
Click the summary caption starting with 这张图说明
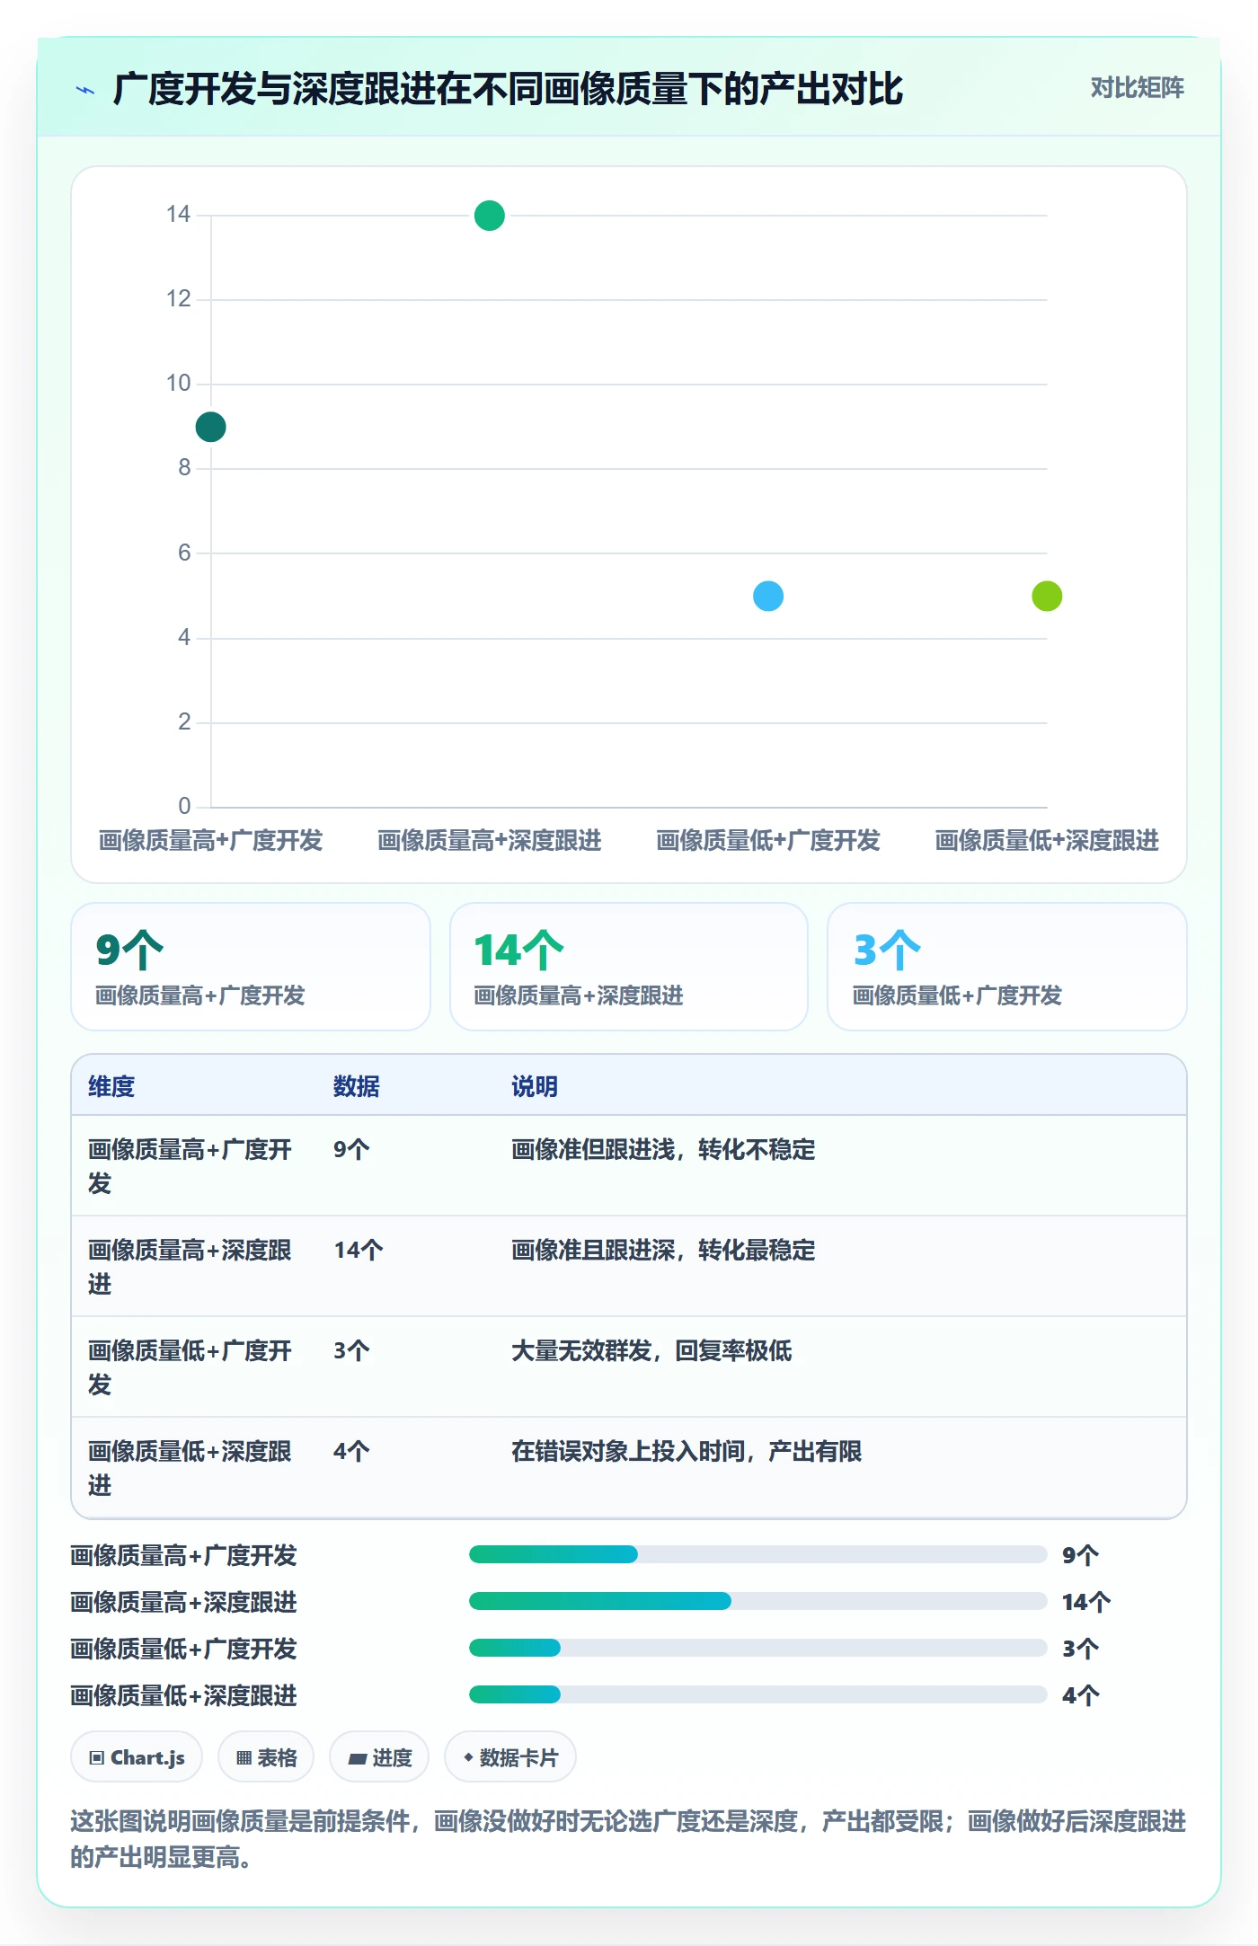click(x=628, y=1839)
